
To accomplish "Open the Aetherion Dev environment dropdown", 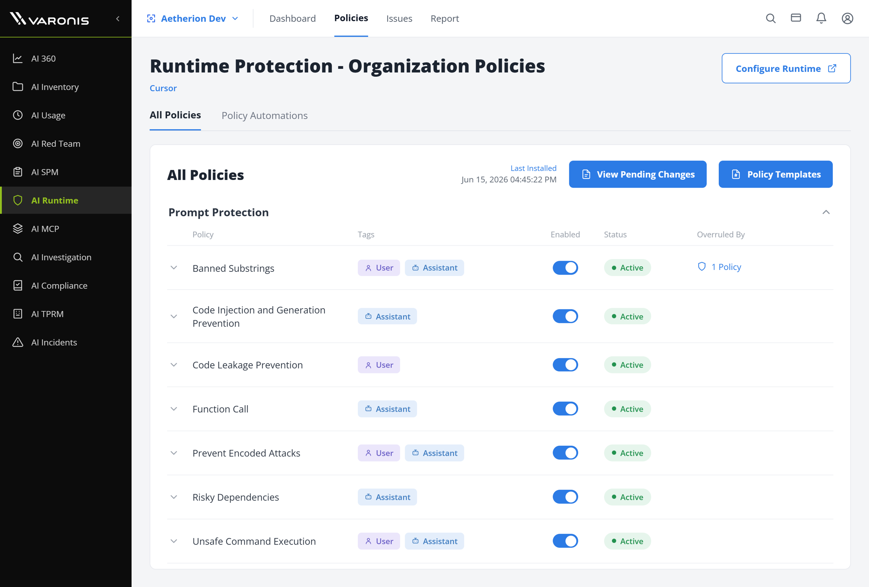I will 193,19.
